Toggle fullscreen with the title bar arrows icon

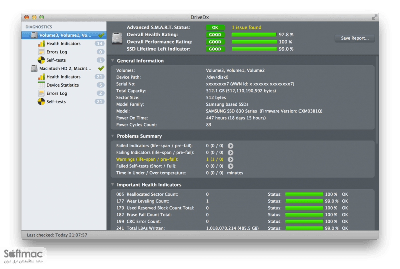pyautogui.click(x=374, y=17)
